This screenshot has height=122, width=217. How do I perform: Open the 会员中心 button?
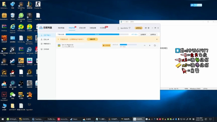(x=139, y=28)
